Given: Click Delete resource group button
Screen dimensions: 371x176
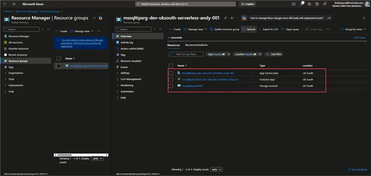Looking at the screenshot, I should point(225,29).
